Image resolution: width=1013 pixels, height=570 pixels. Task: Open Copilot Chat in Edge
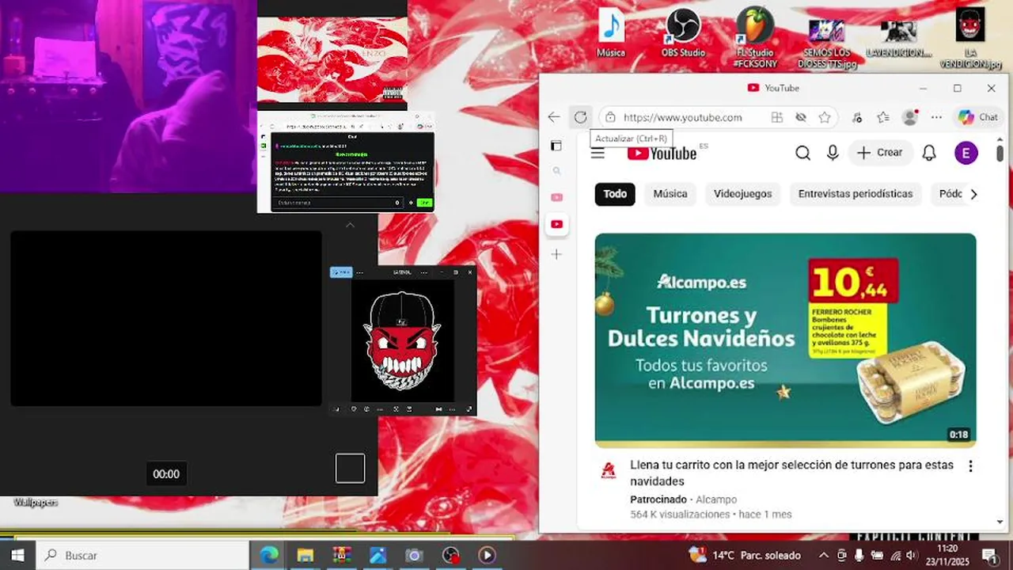[978, 117]
